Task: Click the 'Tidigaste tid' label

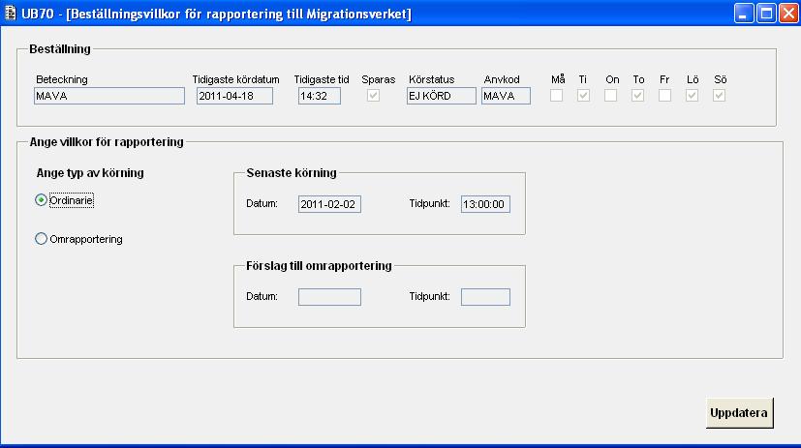Action: click(x=322, y=79)
